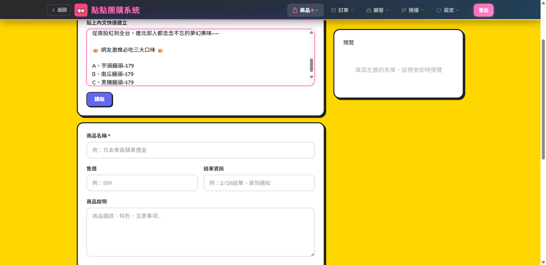Select the 商品 shopping bag icon
546x265 pixels.
click(295, 10)
